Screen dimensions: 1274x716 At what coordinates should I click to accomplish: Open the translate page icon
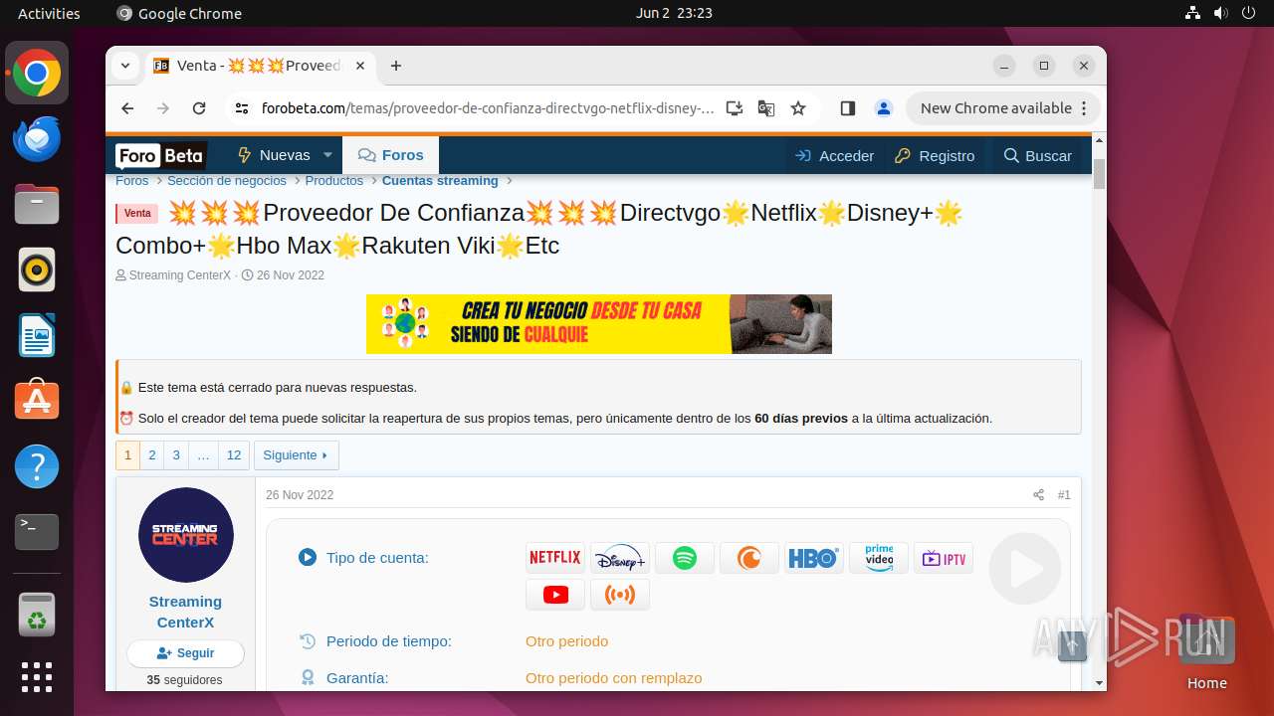[766, 108]
